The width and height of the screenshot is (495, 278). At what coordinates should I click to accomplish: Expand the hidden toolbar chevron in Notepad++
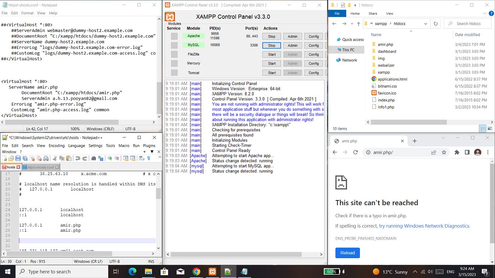[159, 157]
